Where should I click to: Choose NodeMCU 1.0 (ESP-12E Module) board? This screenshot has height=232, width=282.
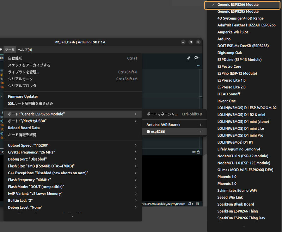click(244, 163)
